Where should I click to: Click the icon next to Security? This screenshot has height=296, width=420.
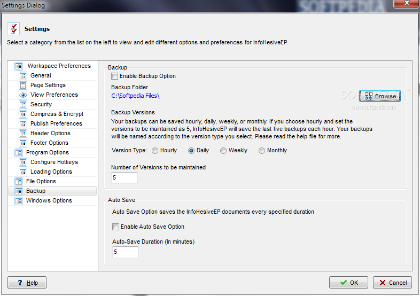(x=23, y=105)
